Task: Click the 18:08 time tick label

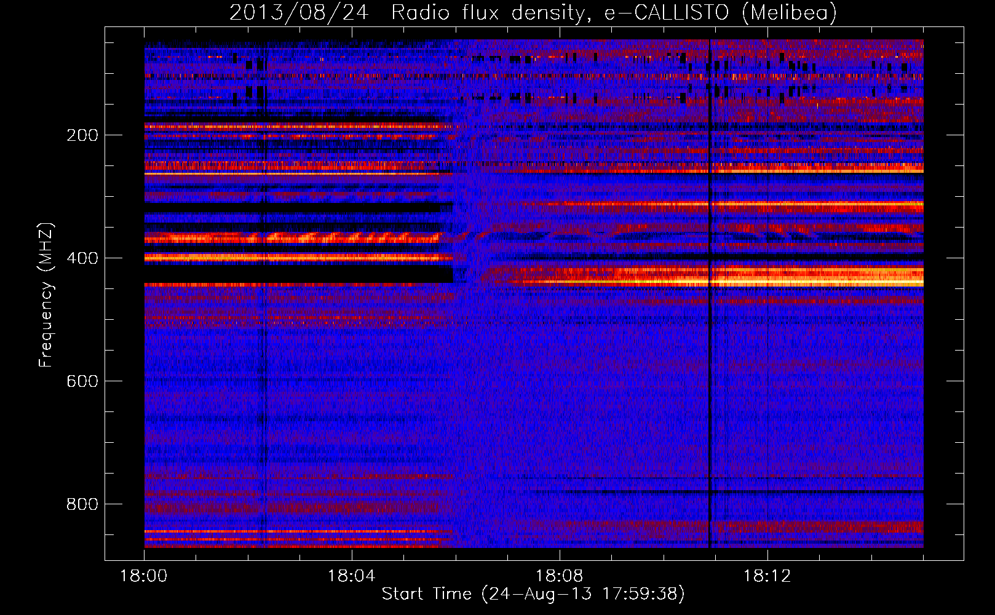Action: point(560,576)
